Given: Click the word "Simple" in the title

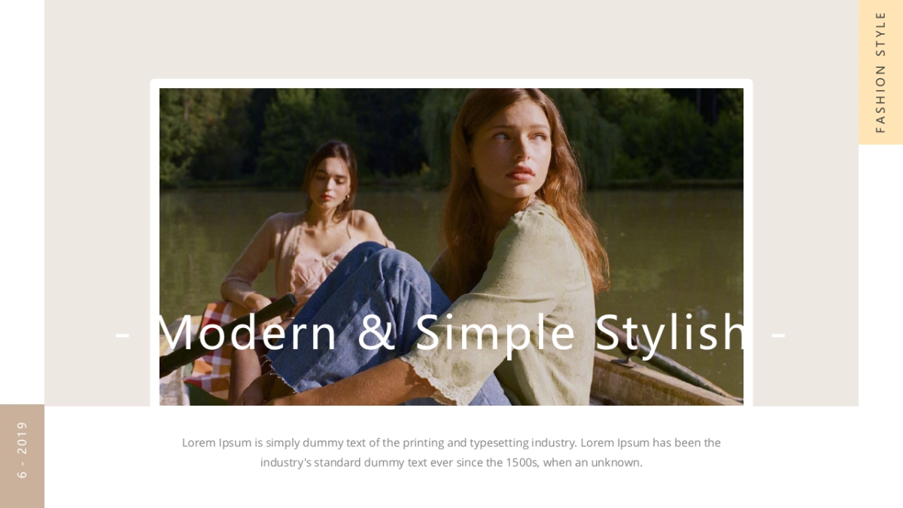Looking at the screenshot, I should pos(495,334).
